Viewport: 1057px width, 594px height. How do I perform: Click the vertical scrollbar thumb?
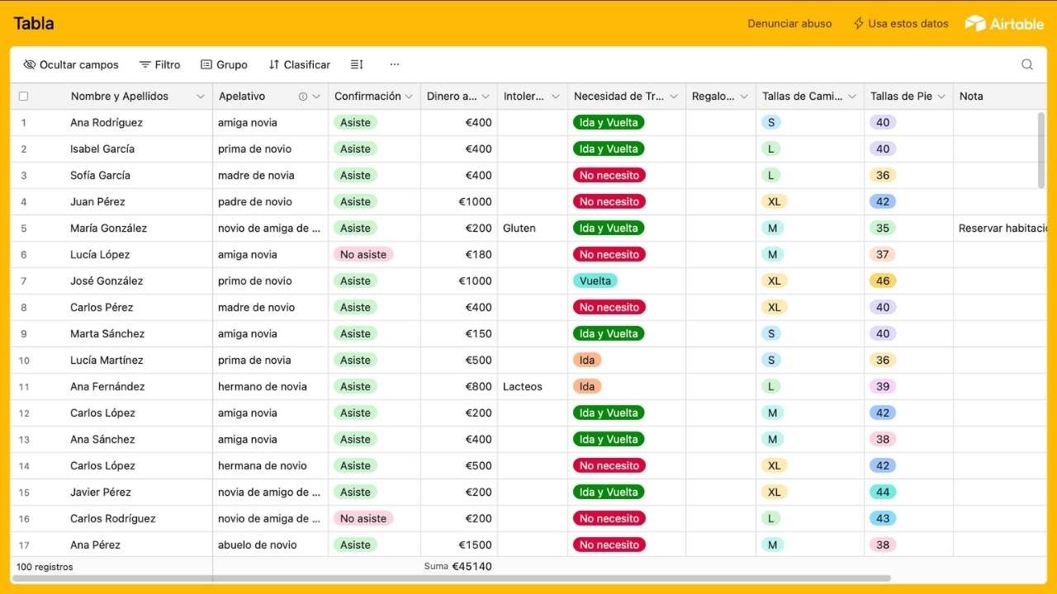pos(1041,150)
